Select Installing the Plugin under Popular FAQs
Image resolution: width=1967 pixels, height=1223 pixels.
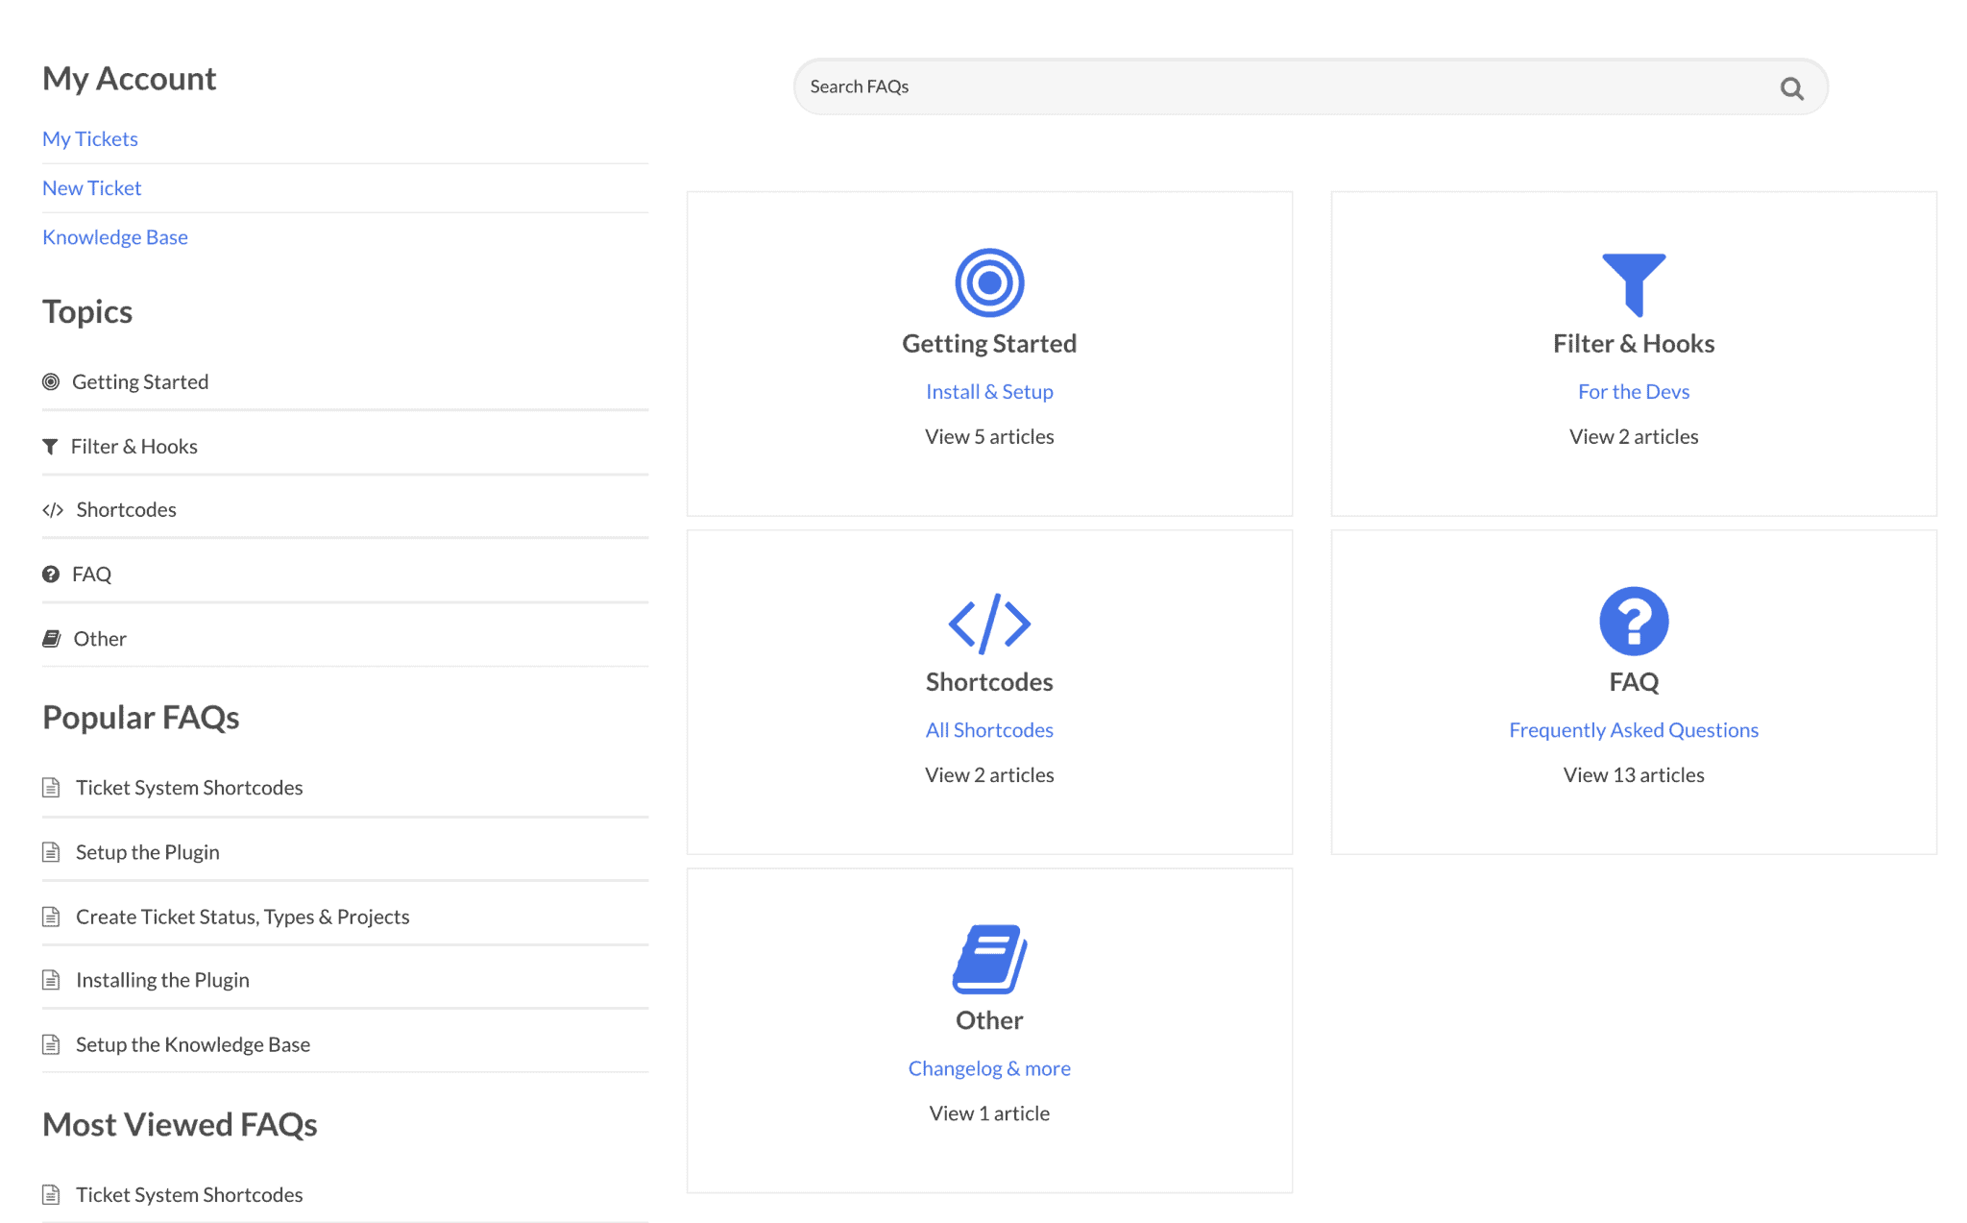(x=162, y=979)
